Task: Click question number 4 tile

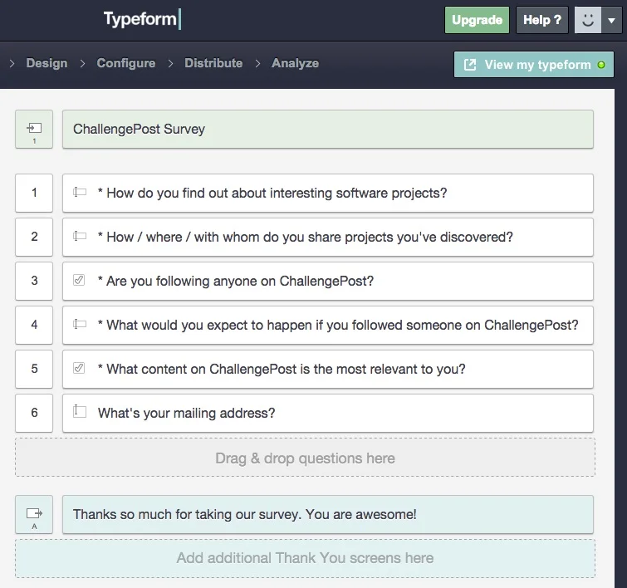Action: point(34,325)
